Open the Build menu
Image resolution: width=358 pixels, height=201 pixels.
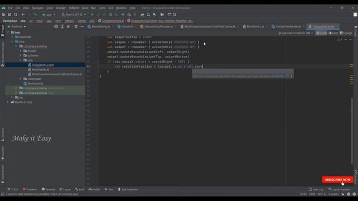click(x=85, y=8)
